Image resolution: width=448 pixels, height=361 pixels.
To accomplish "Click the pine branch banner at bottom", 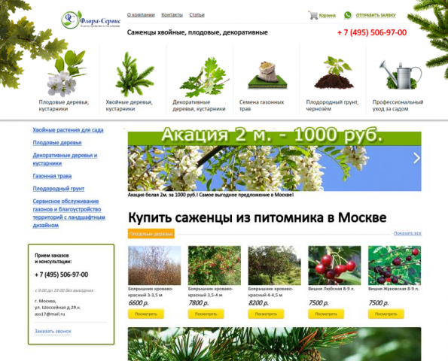I will coord(274,344).
